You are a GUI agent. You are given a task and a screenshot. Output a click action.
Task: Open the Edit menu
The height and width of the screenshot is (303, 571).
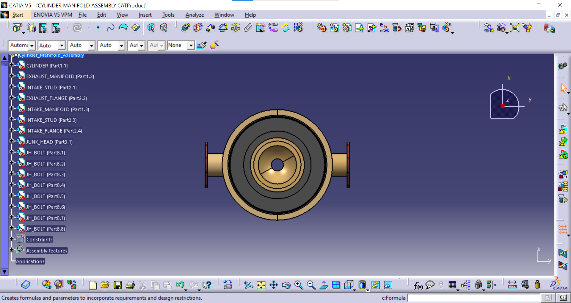101,15
